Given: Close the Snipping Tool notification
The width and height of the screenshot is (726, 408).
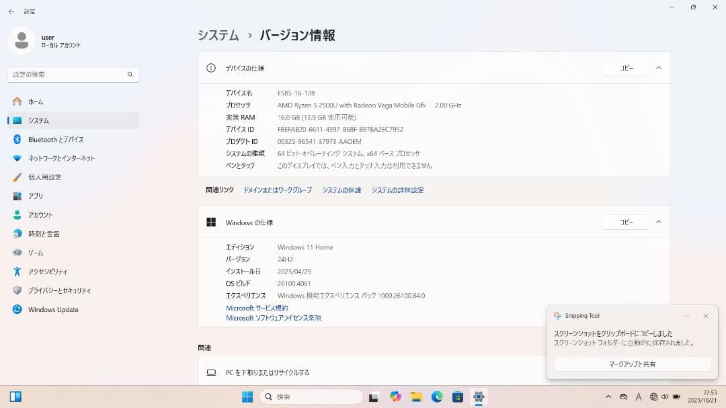Looking at the screenshot, I should (x=706, y=316).
